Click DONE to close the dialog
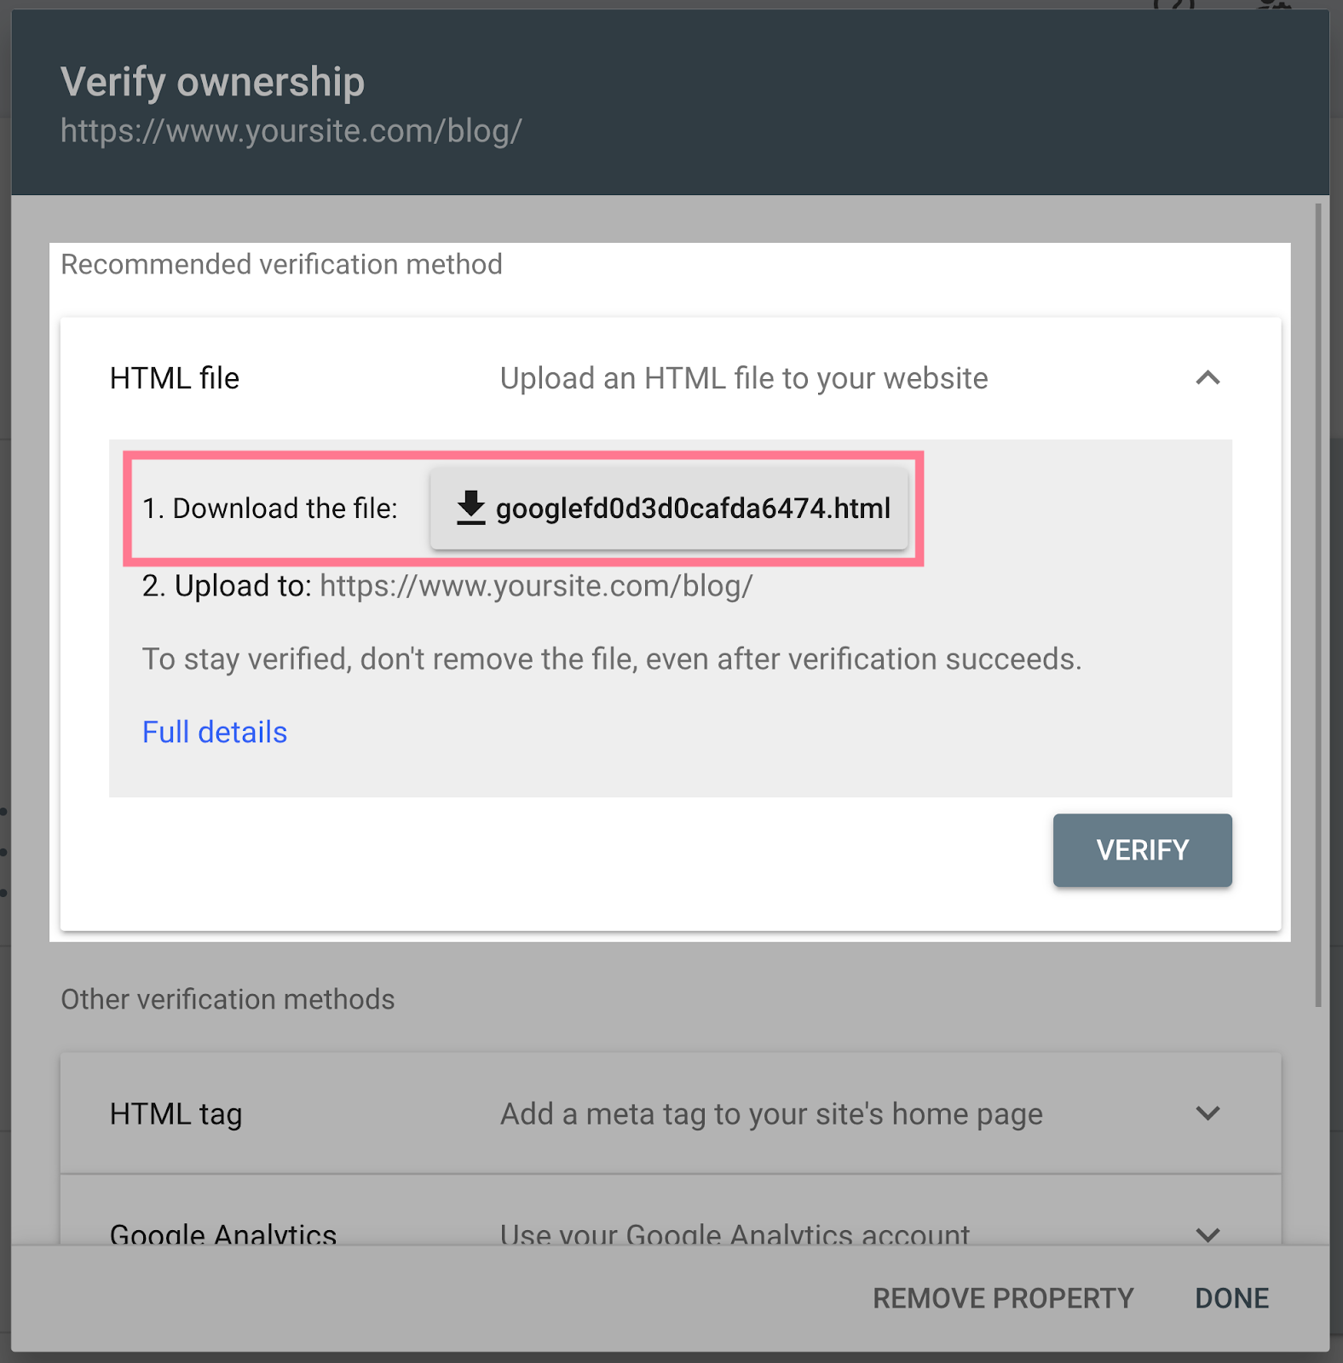 point(1231,1297)
